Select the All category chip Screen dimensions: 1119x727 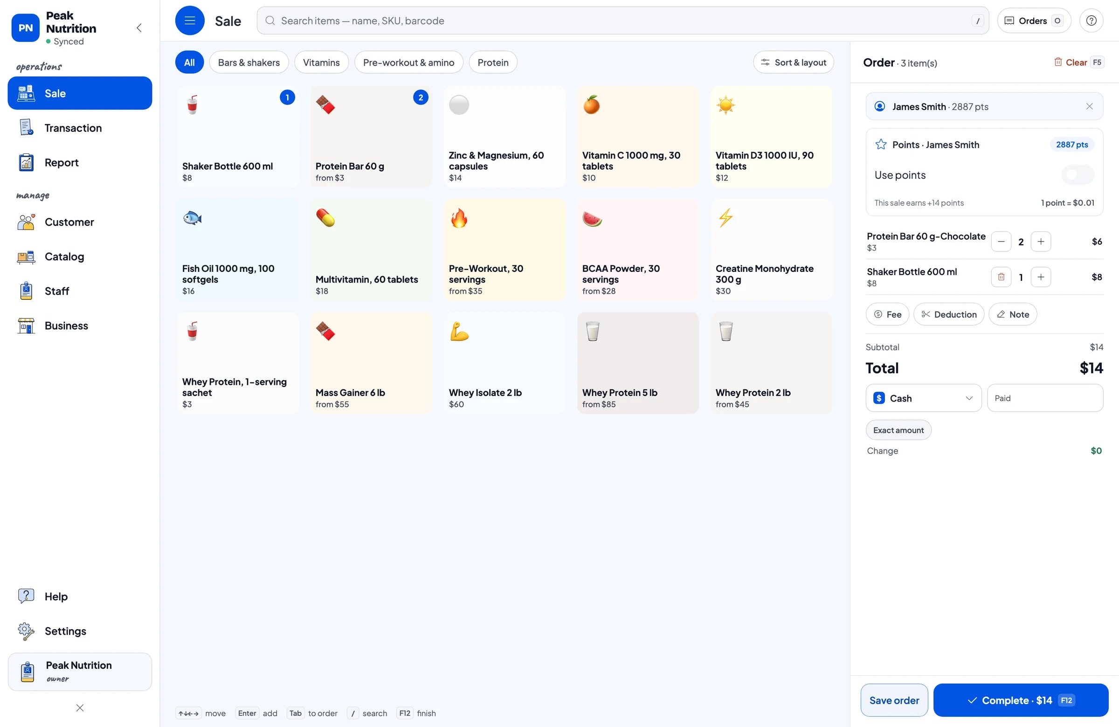[189, 62]
